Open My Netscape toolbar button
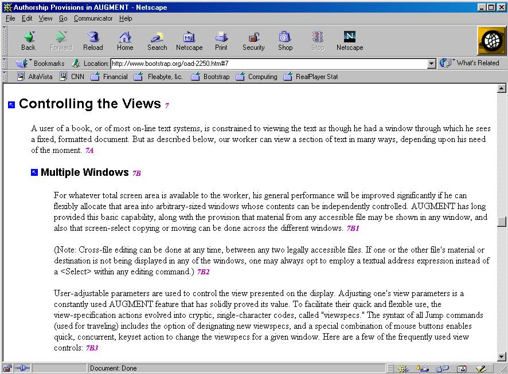 (x=189, y=41)
